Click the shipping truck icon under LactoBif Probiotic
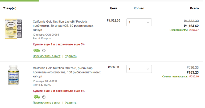 coord(36,50)
